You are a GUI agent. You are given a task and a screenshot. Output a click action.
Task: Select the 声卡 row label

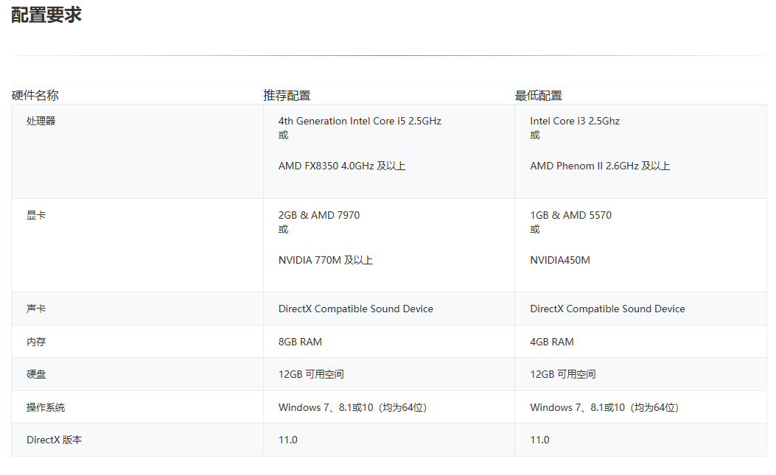[36, 309]
